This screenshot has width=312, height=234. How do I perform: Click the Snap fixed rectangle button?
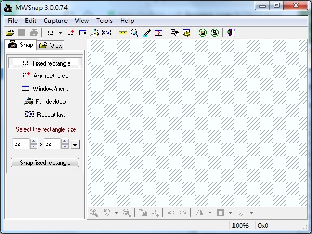45,163
